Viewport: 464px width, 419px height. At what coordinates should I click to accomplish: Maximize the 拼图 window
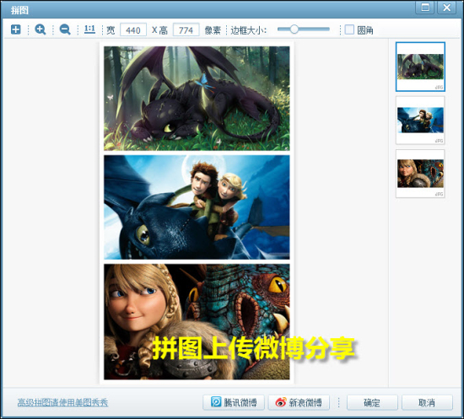[425, 8]
